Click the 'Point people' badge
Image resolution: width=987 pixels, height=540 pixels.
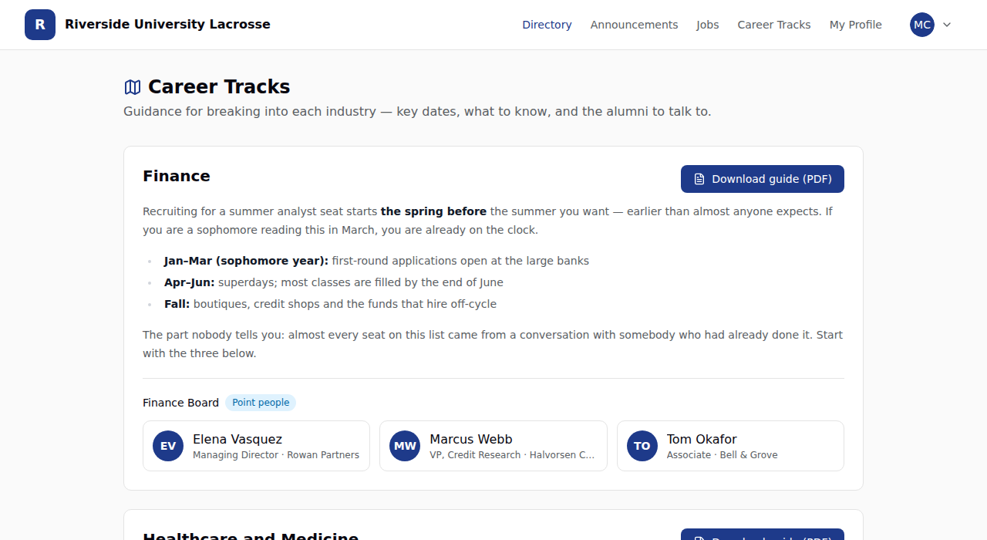(261, 403)
